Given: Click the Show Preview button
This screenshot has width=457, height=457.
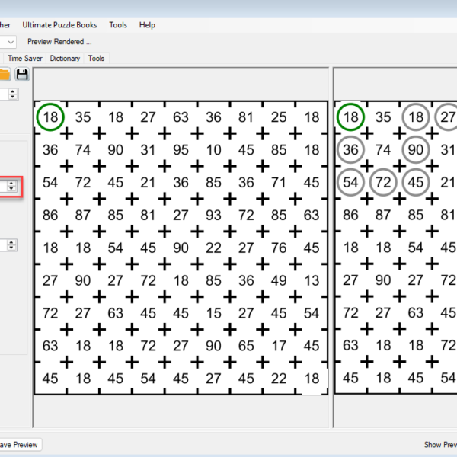Looking at the screenshot, I should point(439,445).
